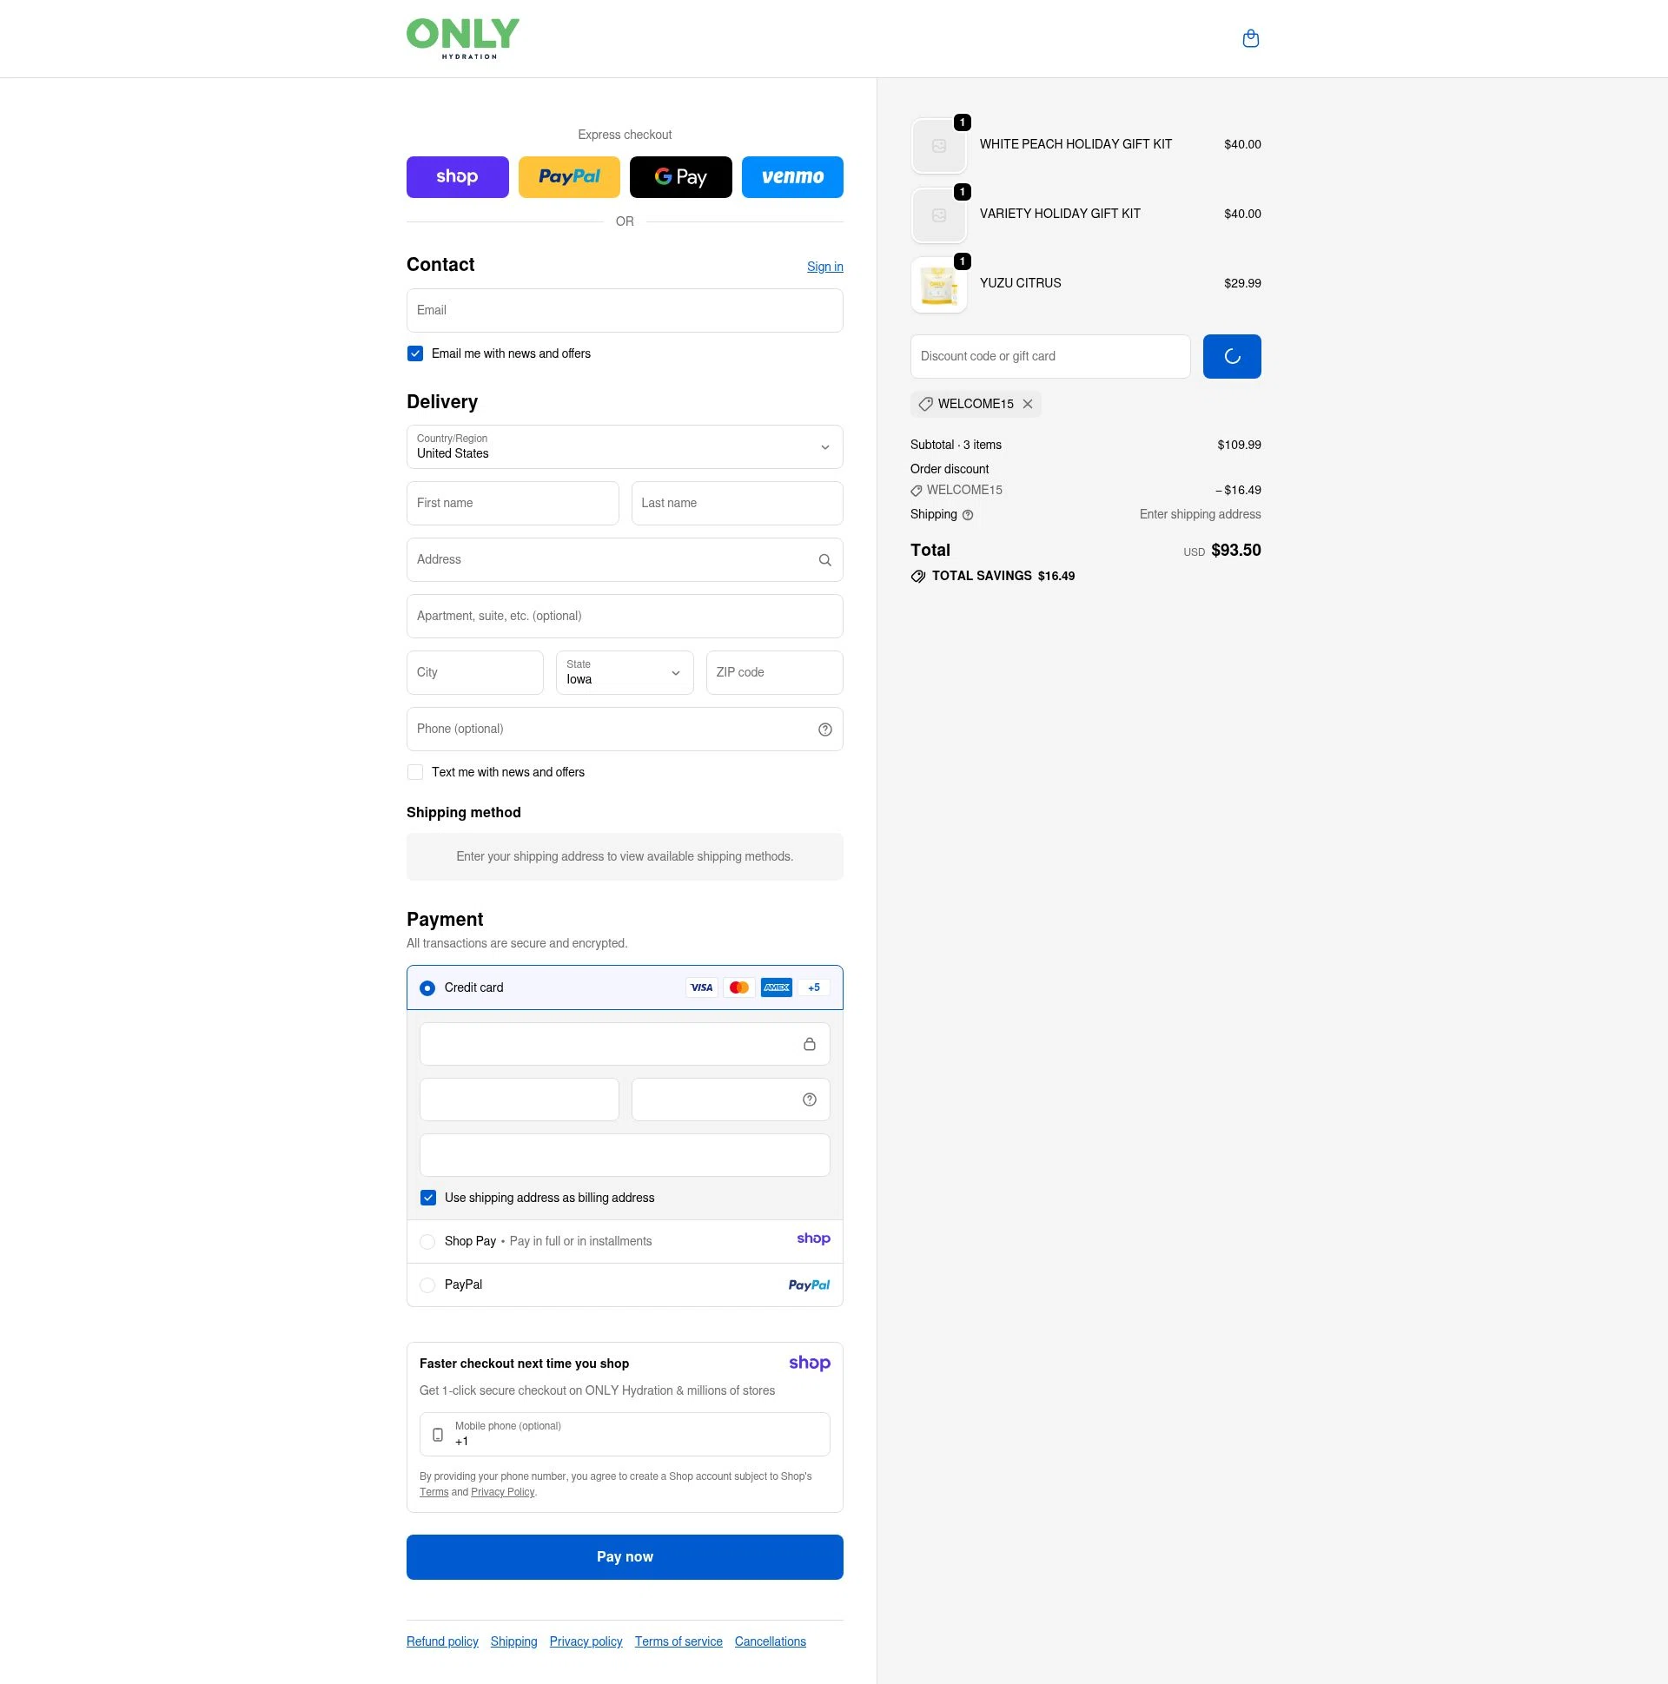Checkout with the Shop express button

tap(457, 177)
